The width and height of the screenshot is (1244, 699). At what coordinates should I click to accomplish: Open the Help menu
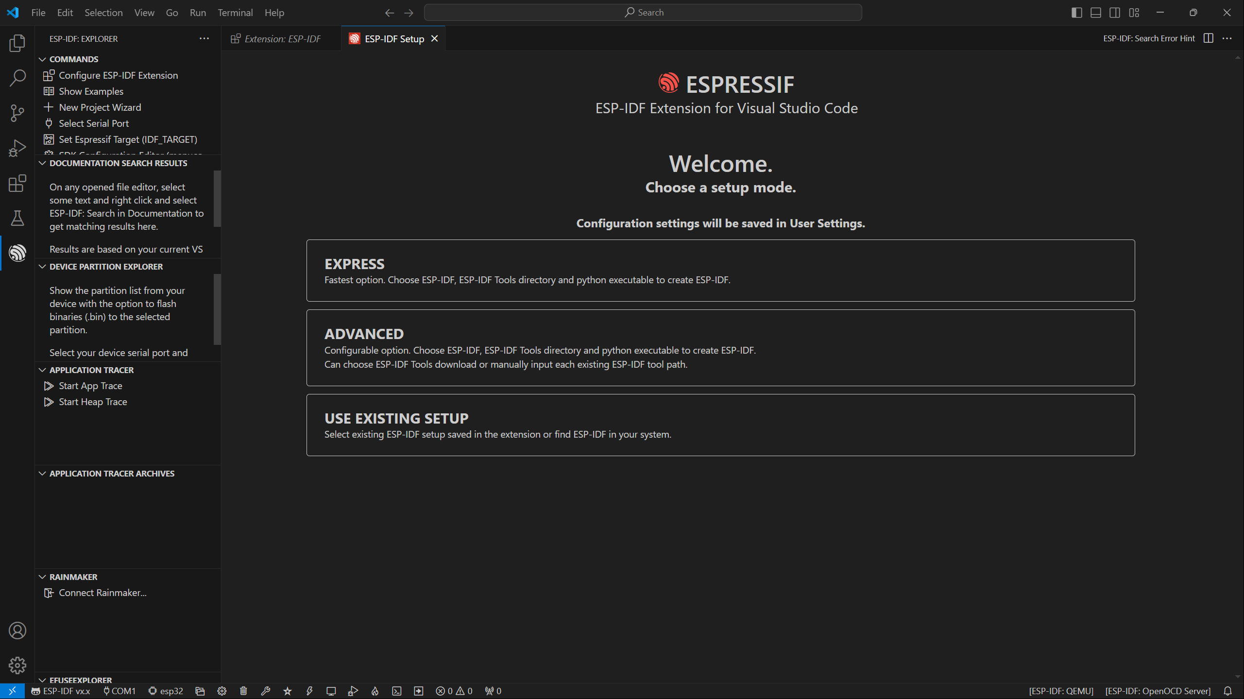click(274, 13)
